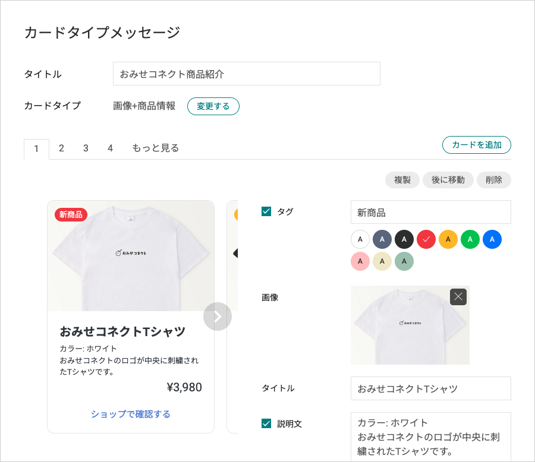The width and height of the screenshot is (535, 462).
Task: Open card tab 4
Action: pyautogui.click(x=110, y=148)
